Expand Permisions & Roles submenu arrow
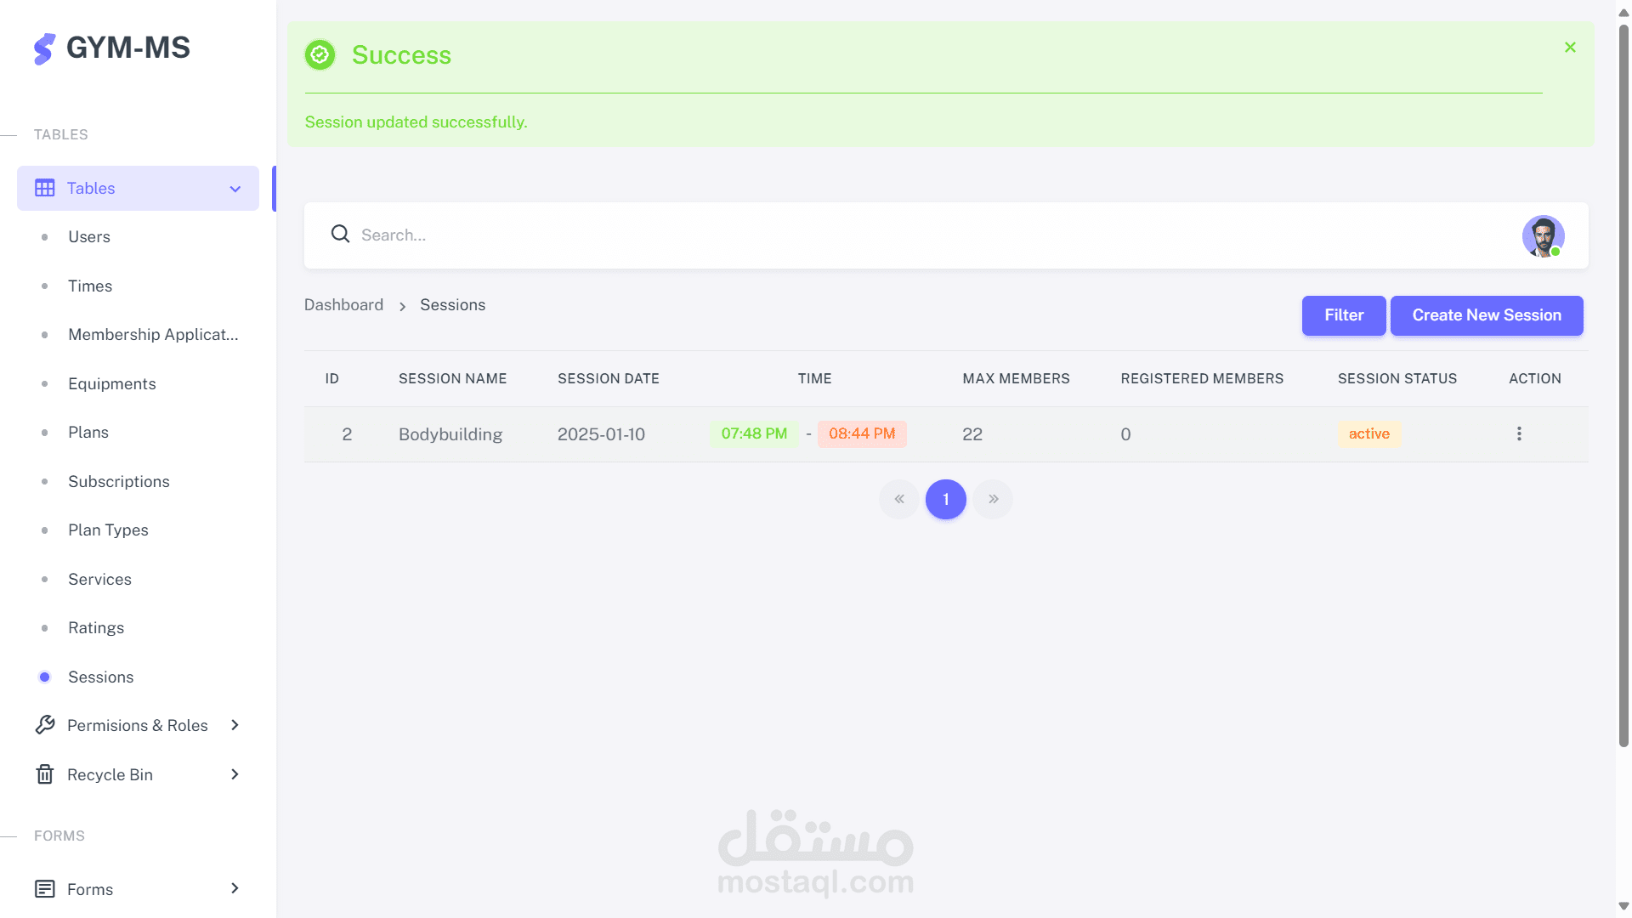 [235, 725]
